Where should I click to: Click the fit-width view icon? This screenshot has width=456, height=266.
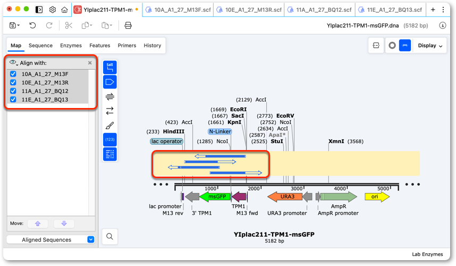376,45
